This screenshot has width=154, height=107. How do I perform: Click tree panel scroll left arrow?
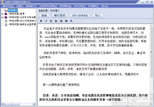pyautogui.click(x=3, y=104)
